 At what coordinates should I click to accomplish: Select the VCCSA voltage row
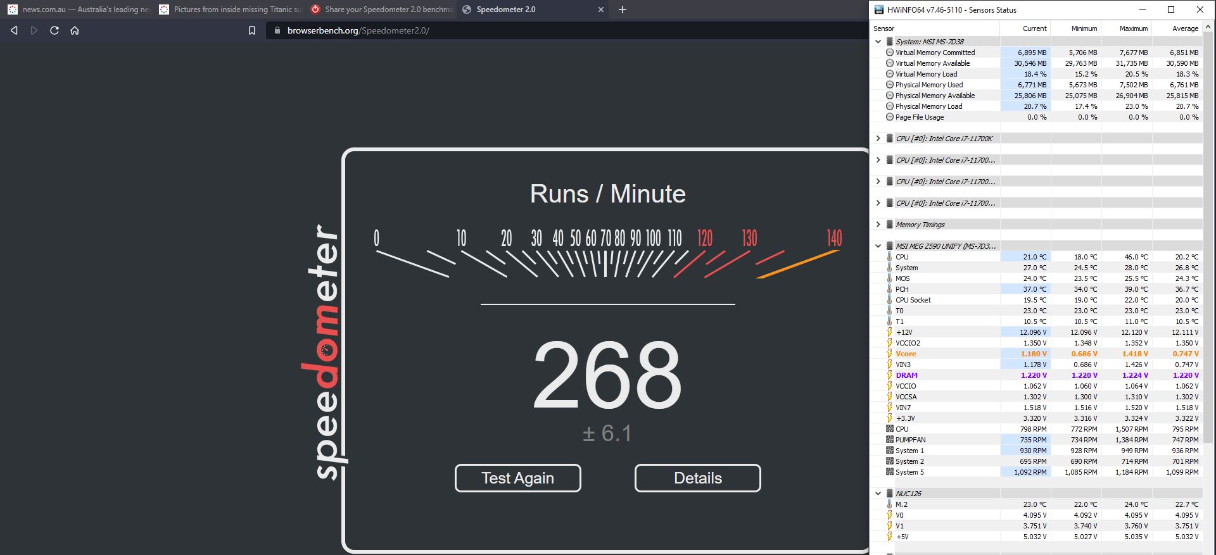[1037, 397]
